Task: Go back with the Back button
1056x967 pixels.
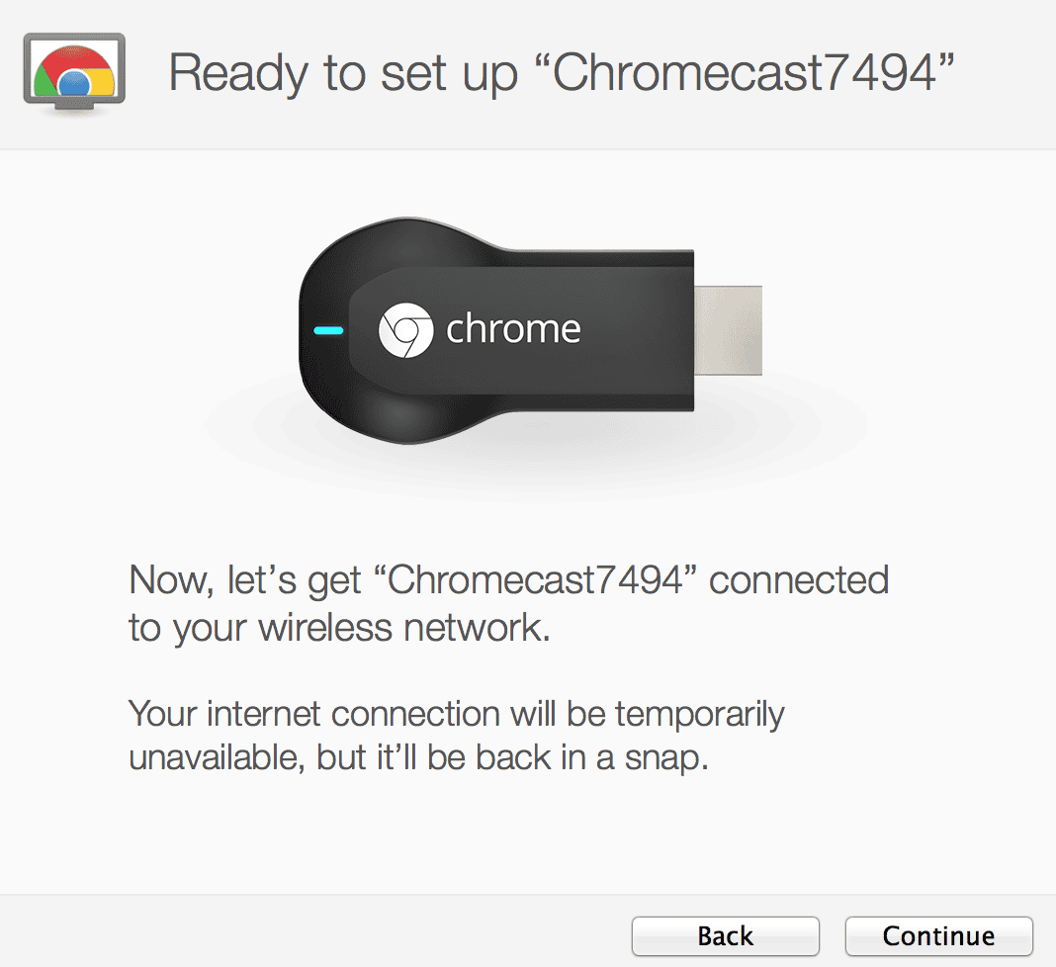Action: (725, 935)
